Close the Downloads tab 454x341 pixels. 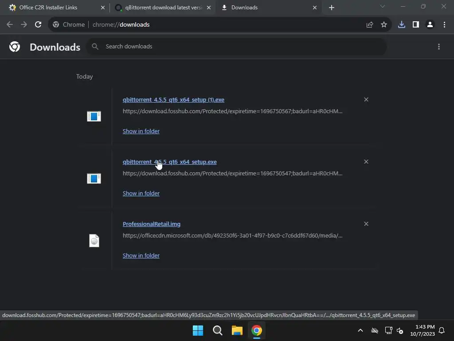pos(315,8)
